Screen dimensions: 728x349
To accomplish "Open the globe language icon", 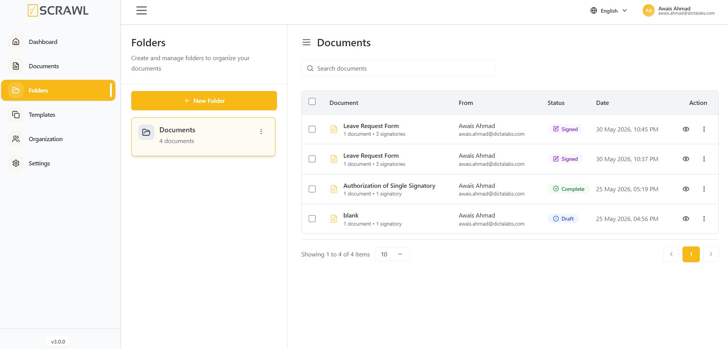I will pos(594,10).
